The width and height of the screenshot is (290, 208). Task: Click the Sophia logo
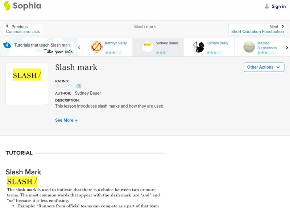[23, 6]
